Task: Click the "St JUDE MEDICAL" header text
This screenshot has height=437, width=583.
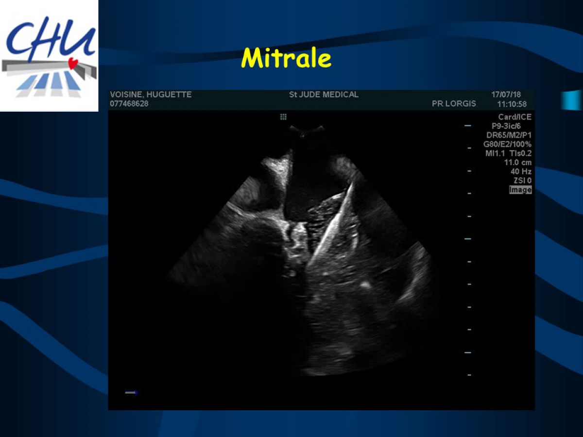Action: [x=324, y=95]
